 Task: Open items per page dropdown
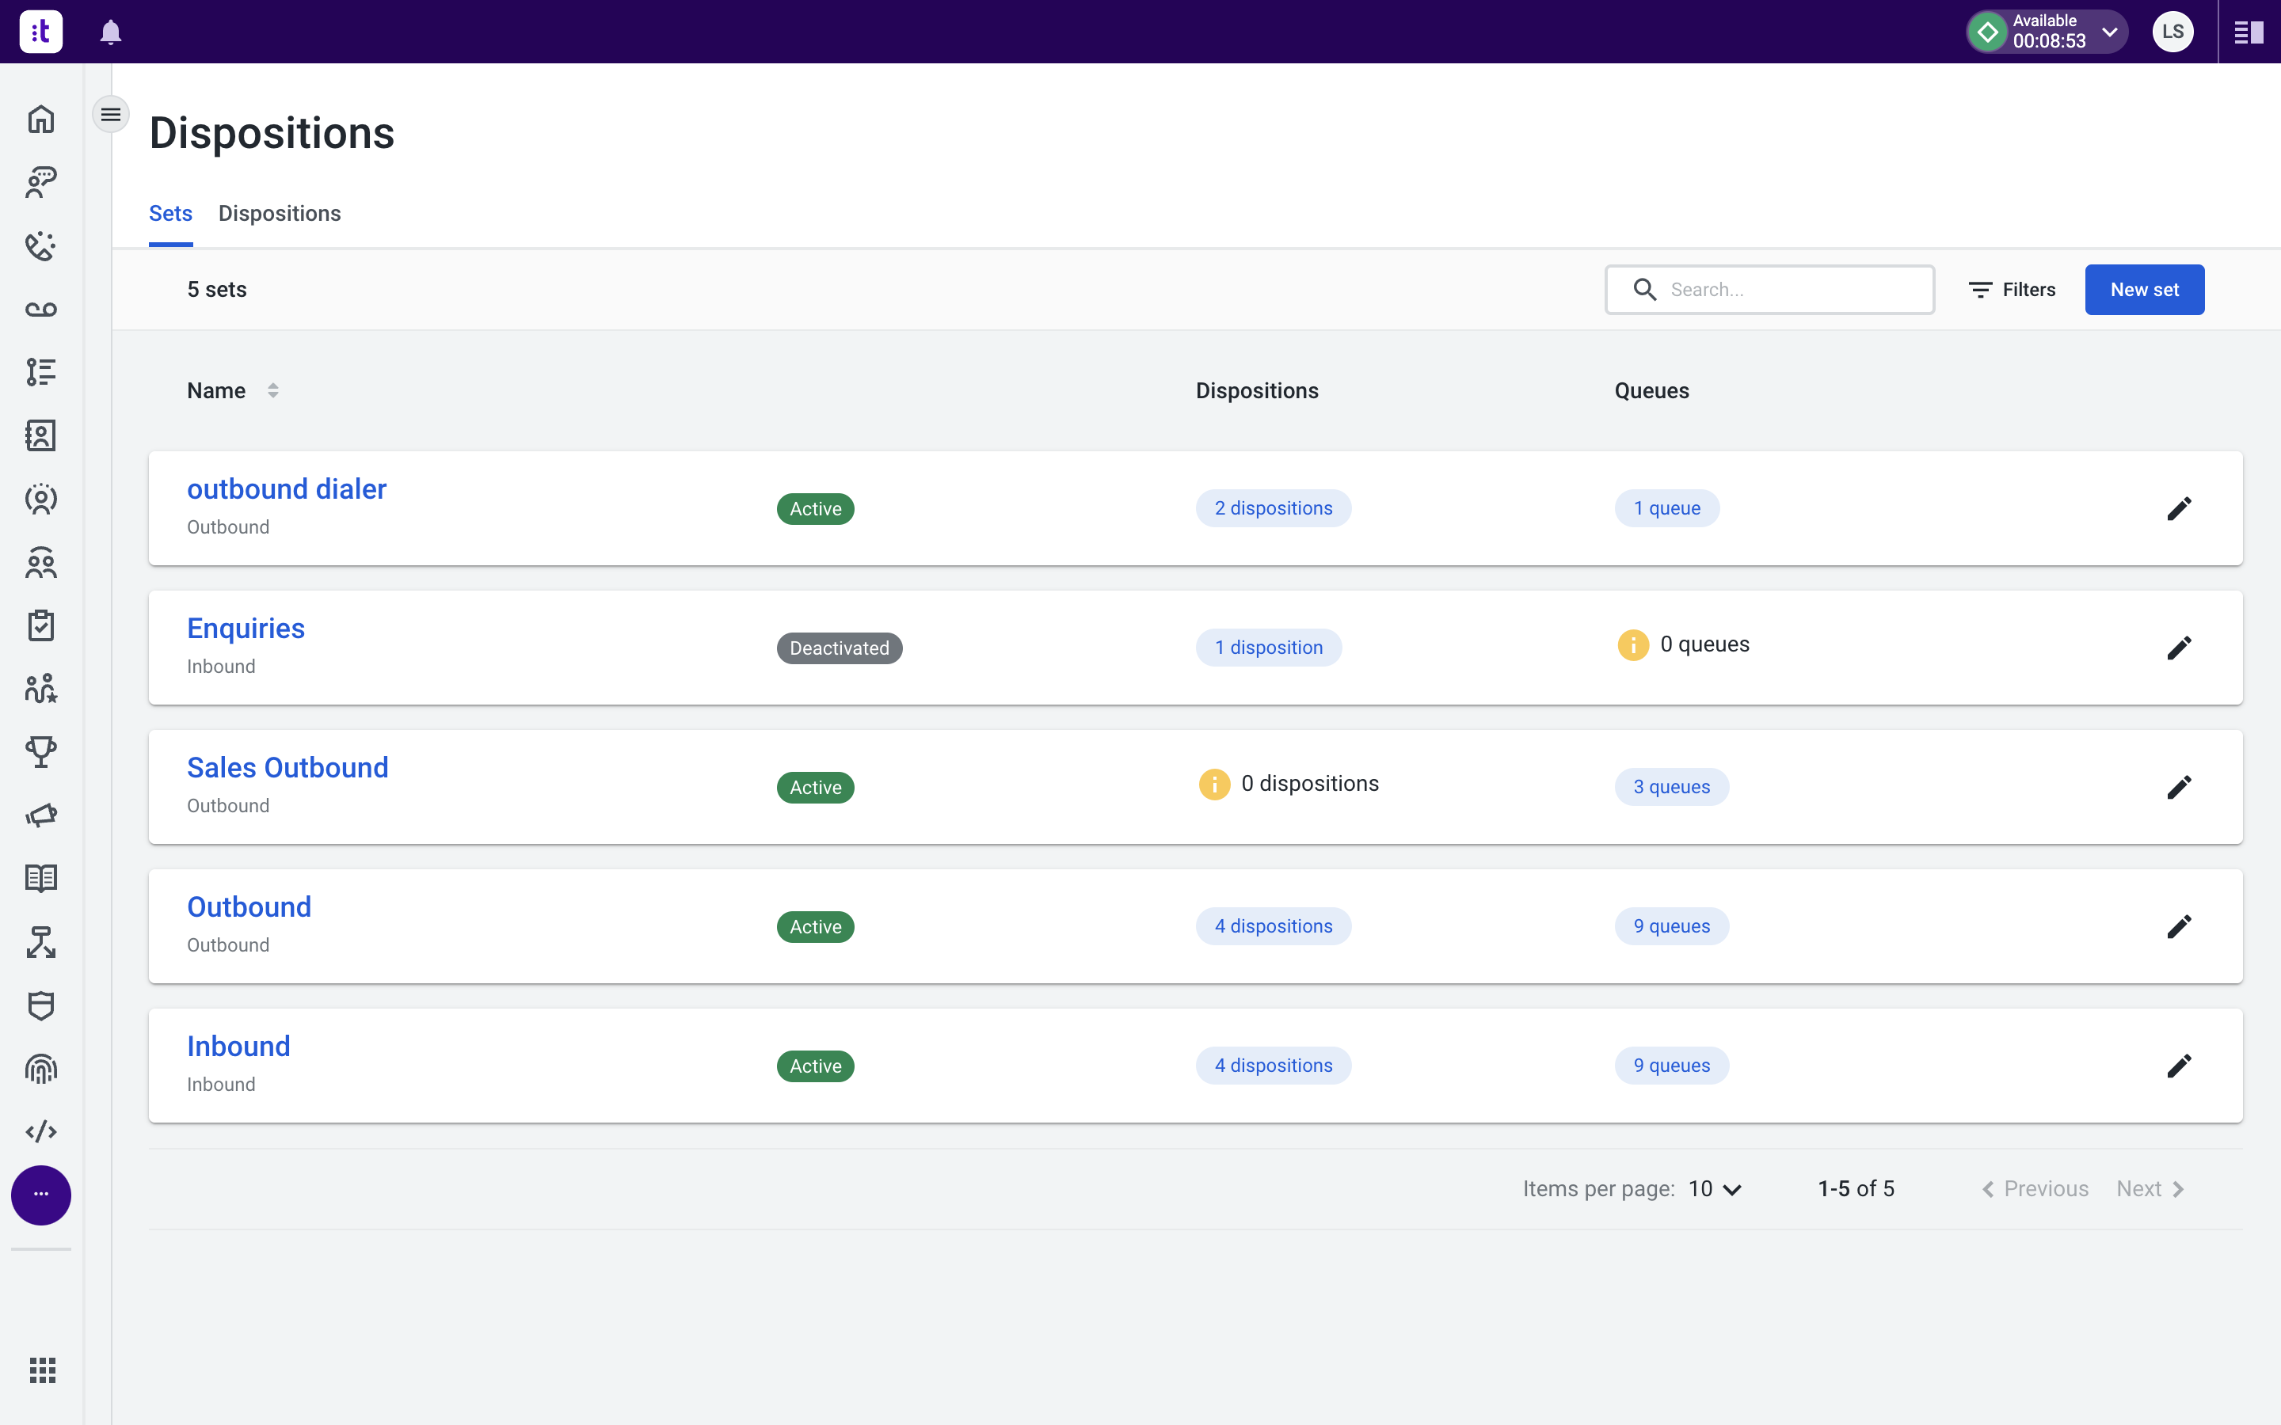click(1715, 1188)
